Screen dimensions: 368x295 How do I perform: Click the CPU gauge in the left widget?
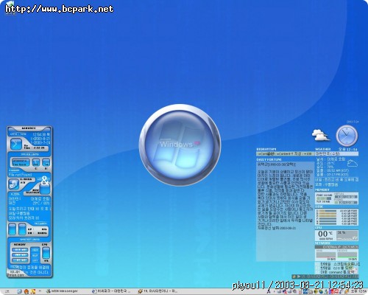46,252
